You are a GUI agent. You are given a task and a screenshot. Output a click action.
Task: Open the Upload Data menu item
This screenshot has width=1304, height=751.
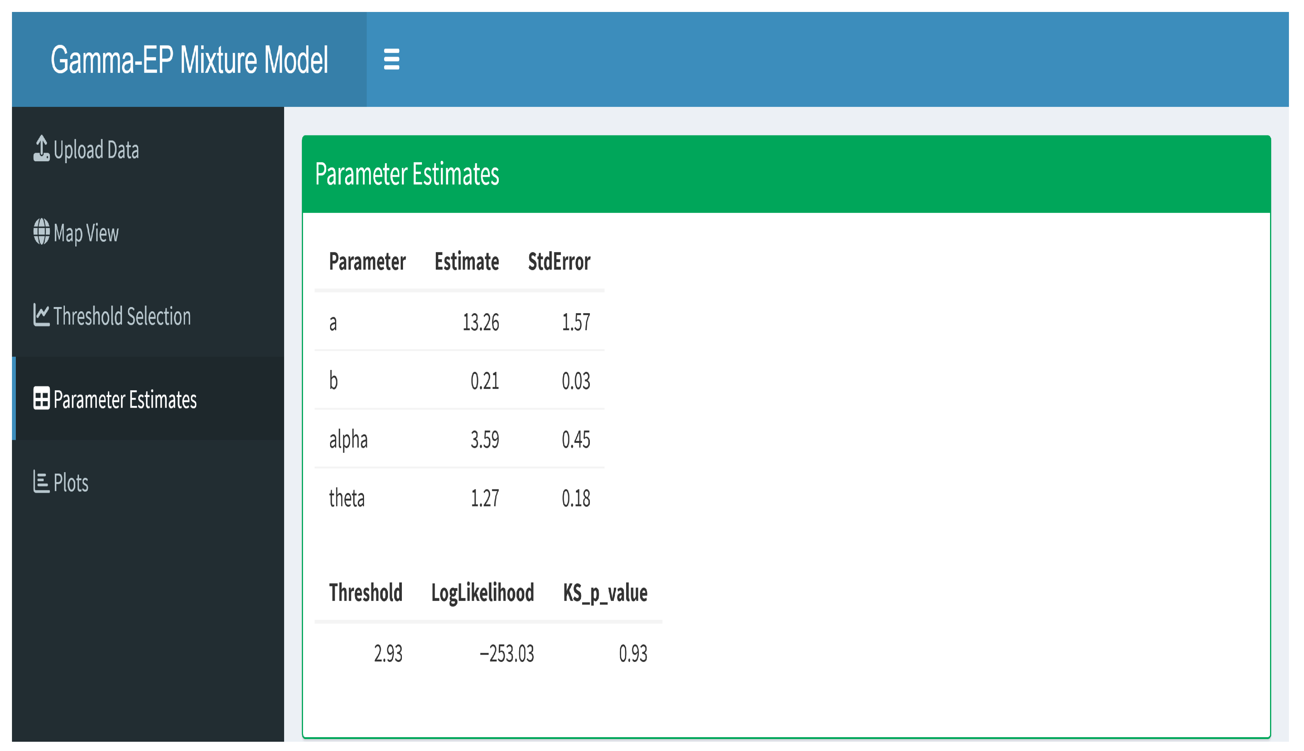[x=147, y=149]
